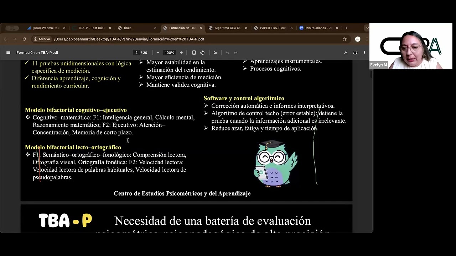Open PDF viewer more actions menu
456x256 pixels.
[364, 53]
